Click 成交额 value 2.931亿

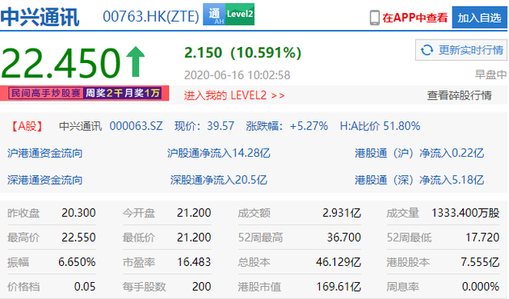tap(342, 213)
